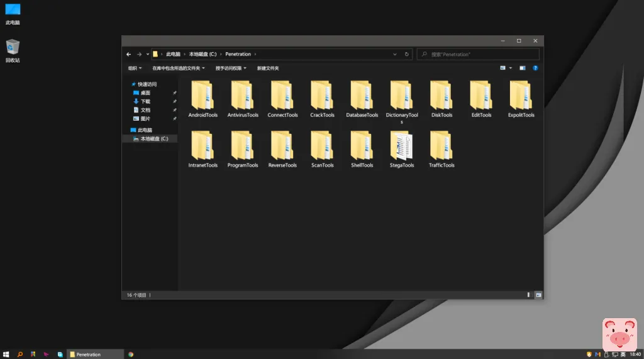Switch to large icons view in status bar
Screen dimensions: 644x359
tap(538, 295)
